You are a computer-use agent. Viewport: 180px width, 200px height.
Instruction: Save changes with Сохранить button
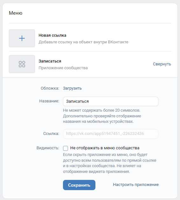79,185
